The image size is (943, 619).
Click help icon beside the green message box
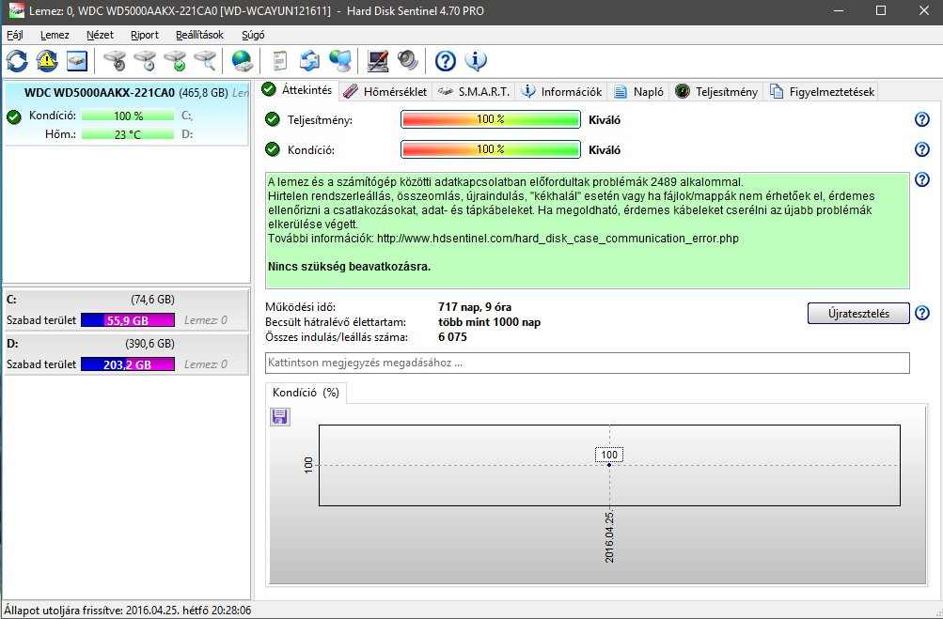click(x=922, y=179)
